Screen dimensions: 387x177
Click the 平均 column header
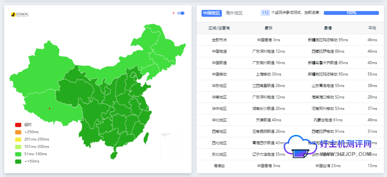[x=372, y=28]
